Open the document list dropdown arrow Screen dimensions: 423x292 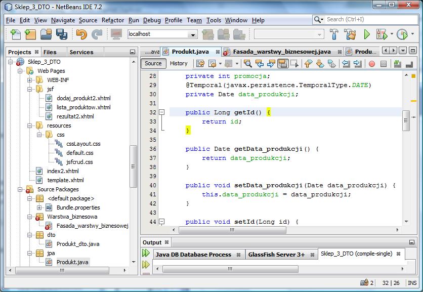click(x=403, y=51)
